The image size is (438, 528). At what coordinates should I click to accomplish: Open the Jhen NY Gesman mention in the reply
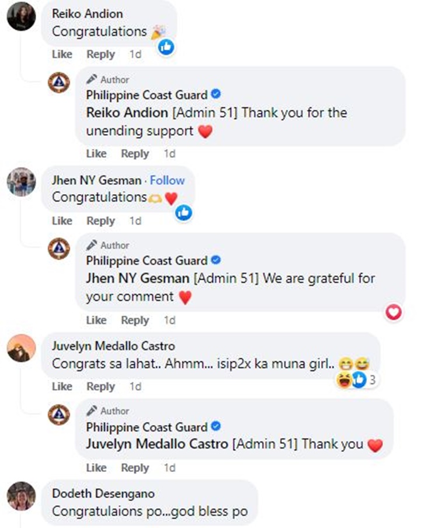point(138,278)
